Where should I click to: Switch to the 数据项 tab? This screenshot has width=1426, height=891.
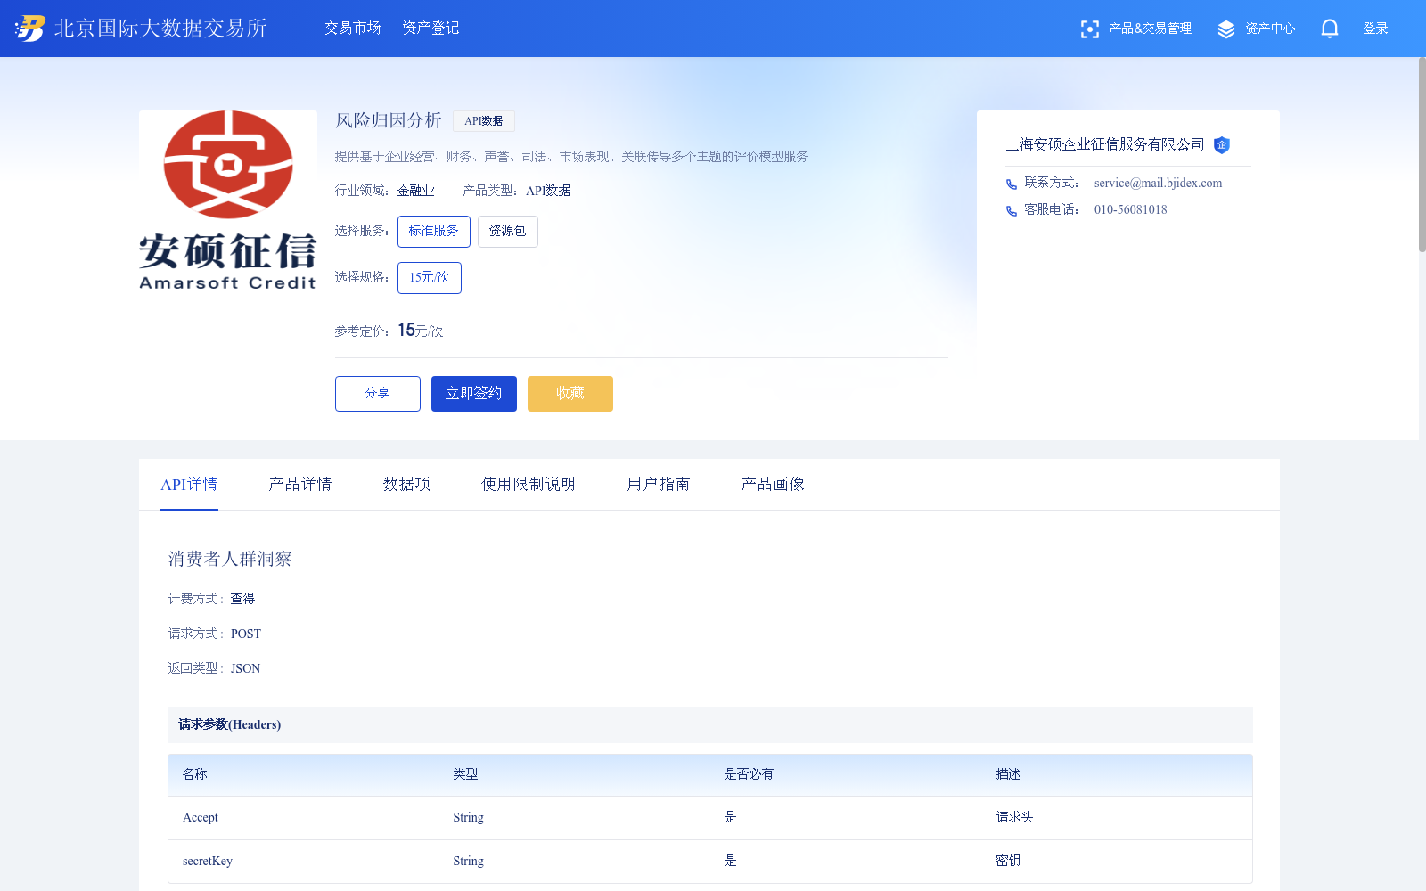(x=406, y=484)
